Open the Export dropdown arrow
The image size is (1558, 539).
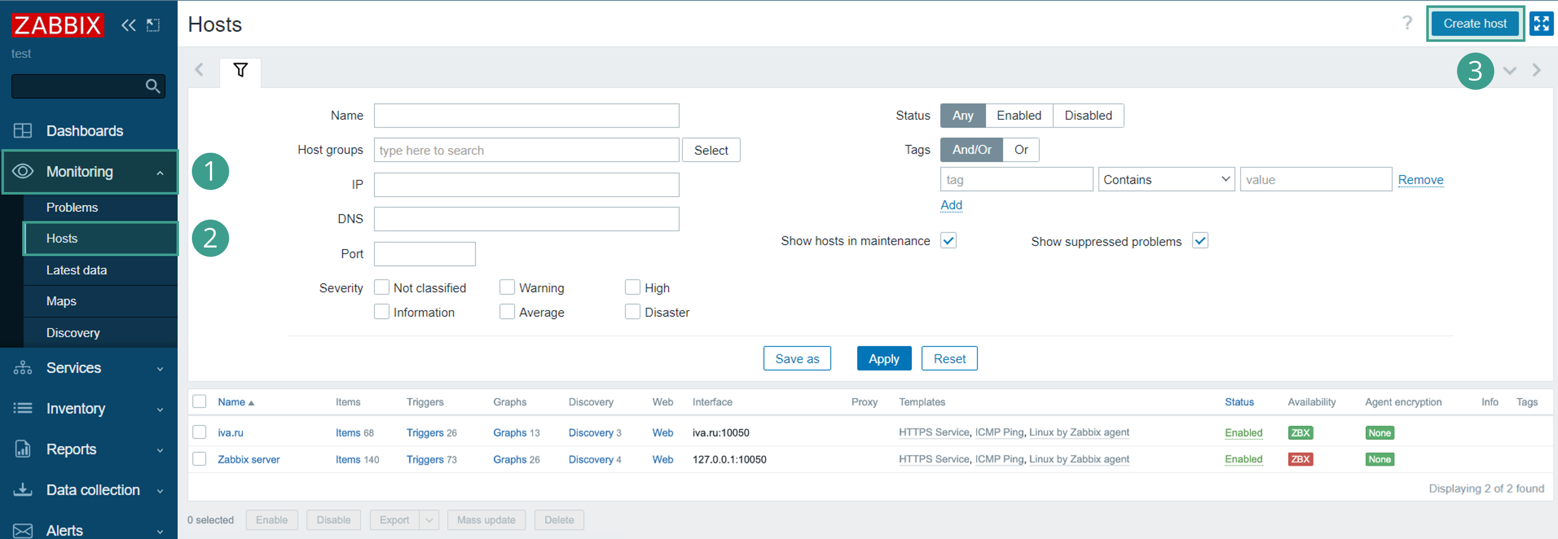(x=429, y=520)
